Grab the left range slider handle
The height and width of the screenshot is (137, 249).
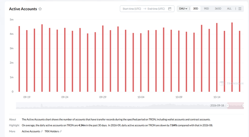tap(227, 105)
